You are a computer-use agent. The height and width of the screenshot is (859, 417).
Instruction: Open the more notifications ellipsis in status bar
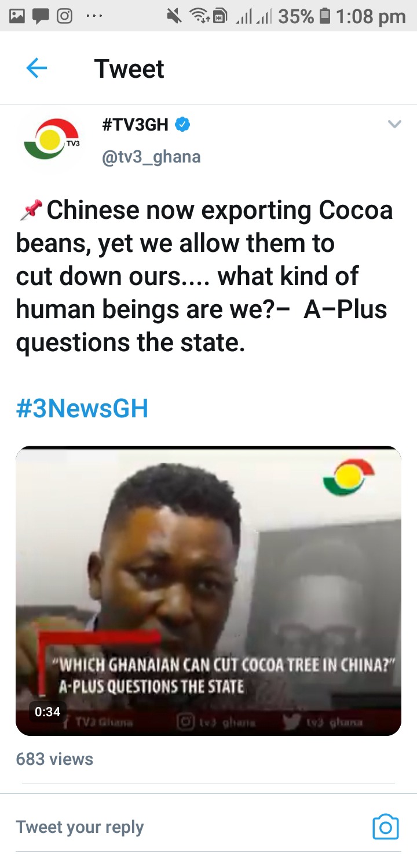[x=94, y=16]
